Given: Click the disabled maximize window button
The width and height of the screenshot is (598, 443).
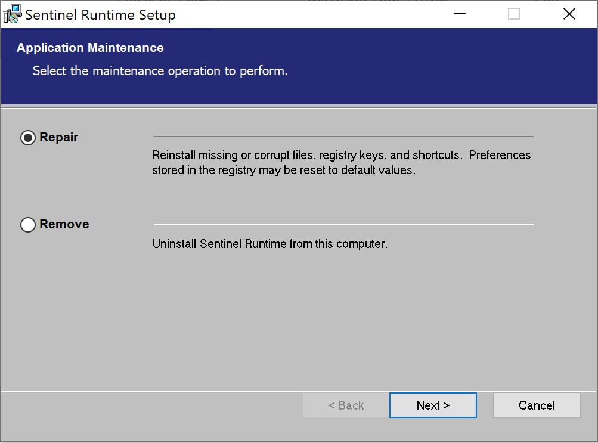Looking at the screenshot, I should click(514, 14).
